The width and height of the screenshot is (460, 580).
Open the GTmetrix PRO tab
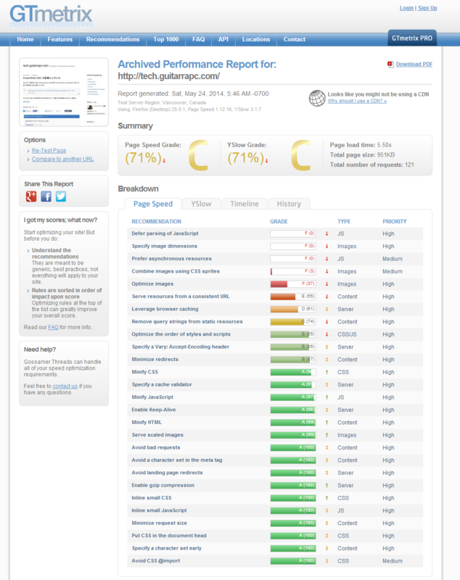[x=412, y=38]
